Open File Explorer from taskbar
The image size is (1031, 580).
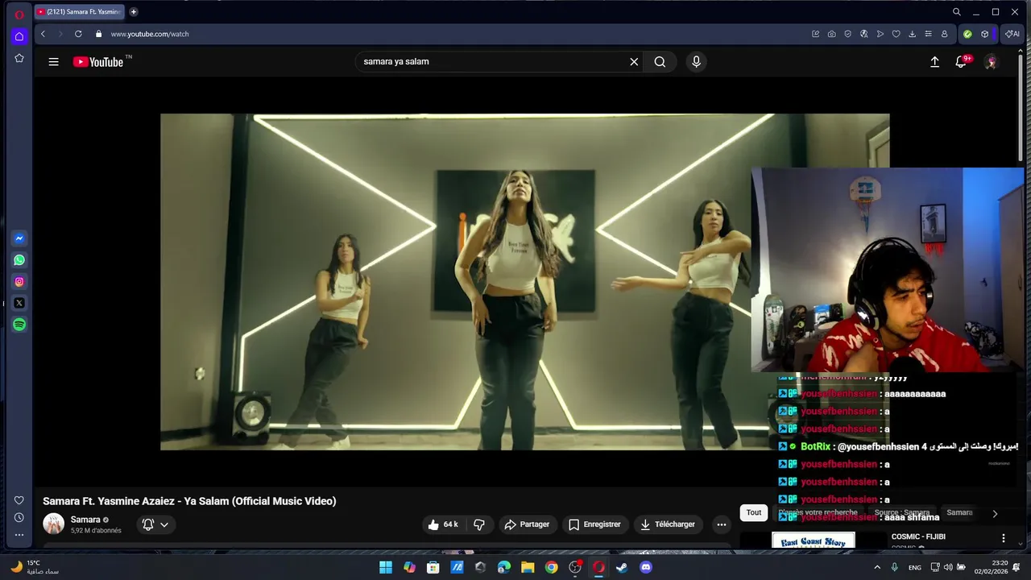(x=528, y=567)
